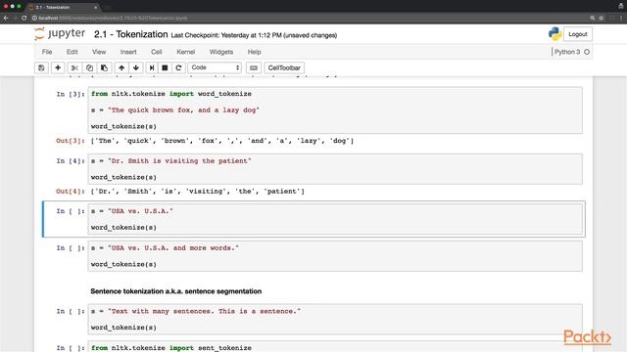Rename notebook title 2.1 - Tokenization
Viewport: 627px width, 352px height.
coord(130,34)
